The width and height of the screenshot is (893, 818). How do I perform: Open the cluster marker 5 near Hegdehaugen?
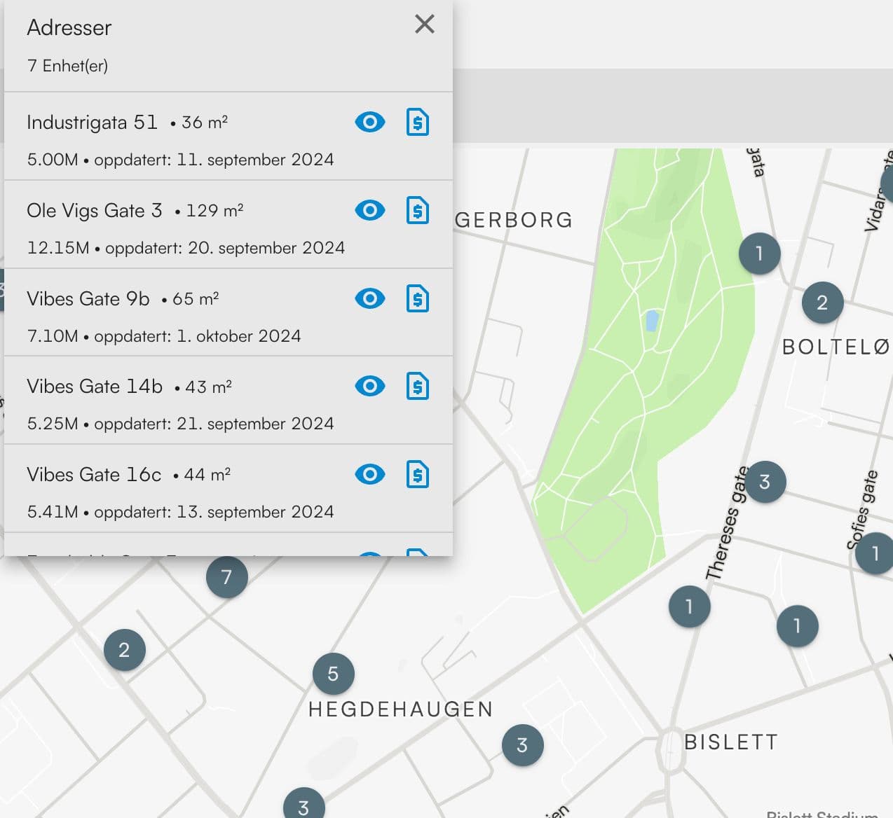[332, 674]
